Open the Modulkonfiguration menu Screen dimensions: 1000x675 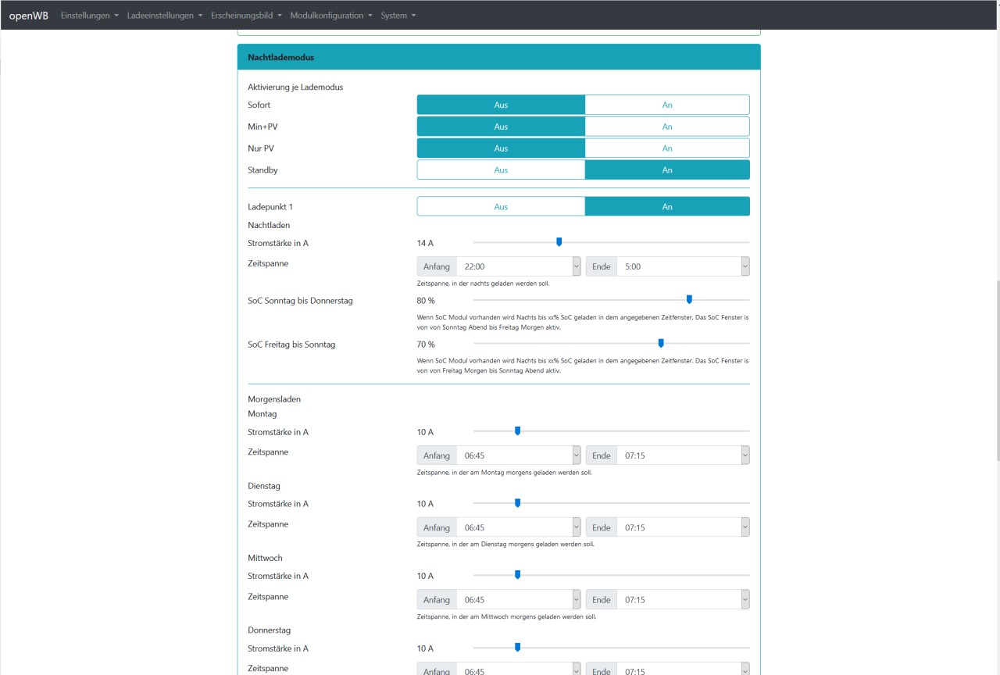click(x=330, y=16)
